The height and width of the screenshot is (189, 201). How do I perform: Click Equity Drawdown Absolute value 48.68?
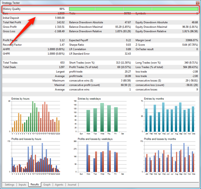coord(195,22)
